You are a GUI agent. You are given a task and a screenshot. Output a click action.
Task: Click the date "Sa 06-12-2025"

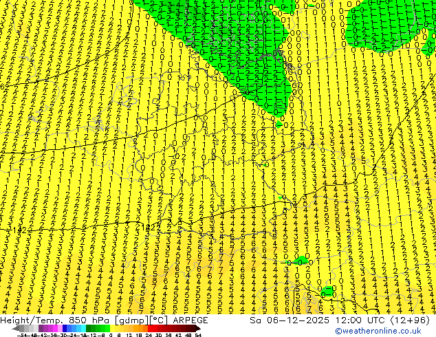(290, 320)
